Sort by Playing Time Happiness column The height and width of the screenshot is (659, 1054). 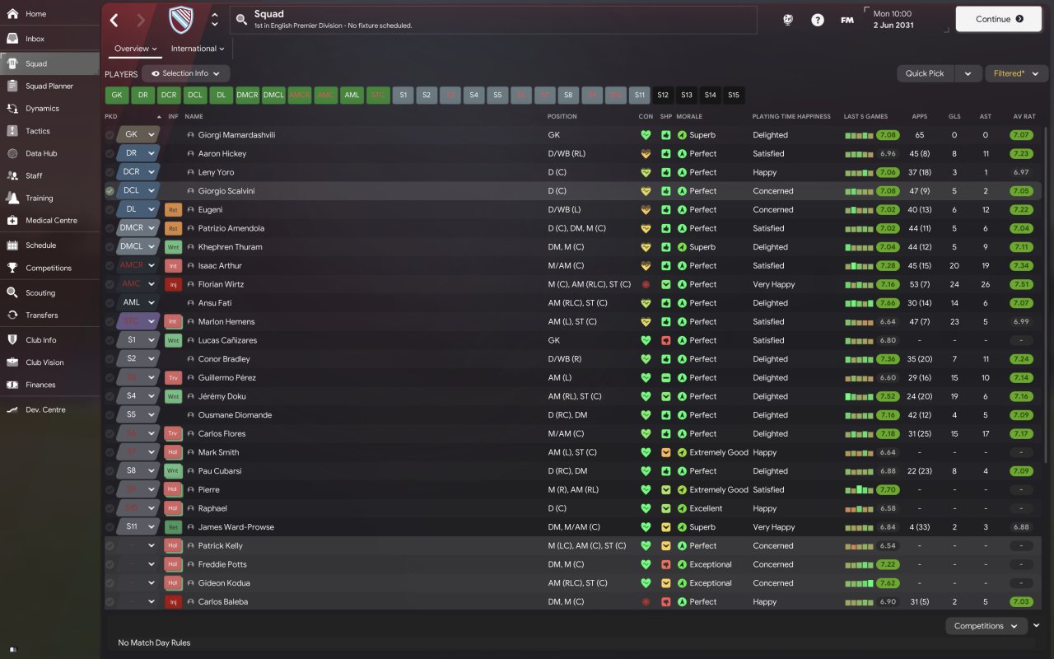[791, 116]
